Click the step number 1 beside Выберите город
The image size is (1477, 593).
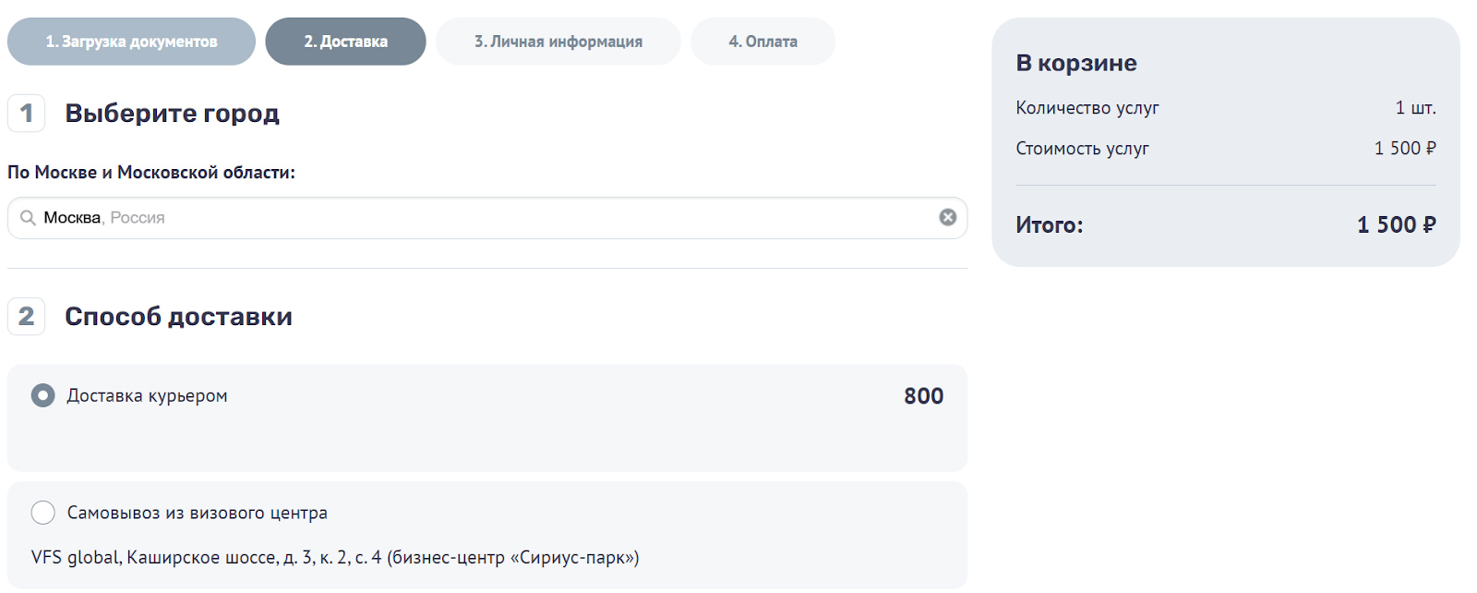[x=26, y=114]
